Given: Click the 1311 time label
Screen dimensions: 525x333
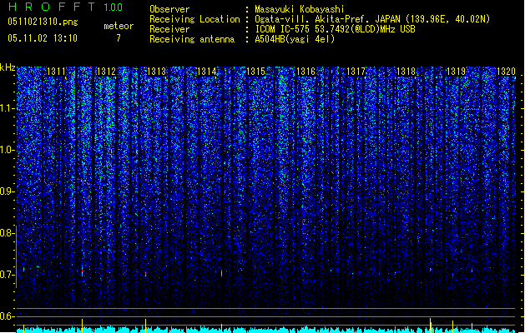Looking at the screenshot, I should click(56, 72).
